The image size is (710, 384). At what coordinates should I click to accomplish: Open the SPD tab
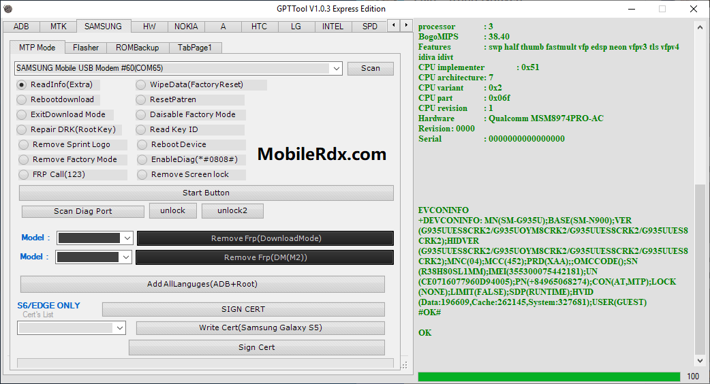(x=370, y=27)
